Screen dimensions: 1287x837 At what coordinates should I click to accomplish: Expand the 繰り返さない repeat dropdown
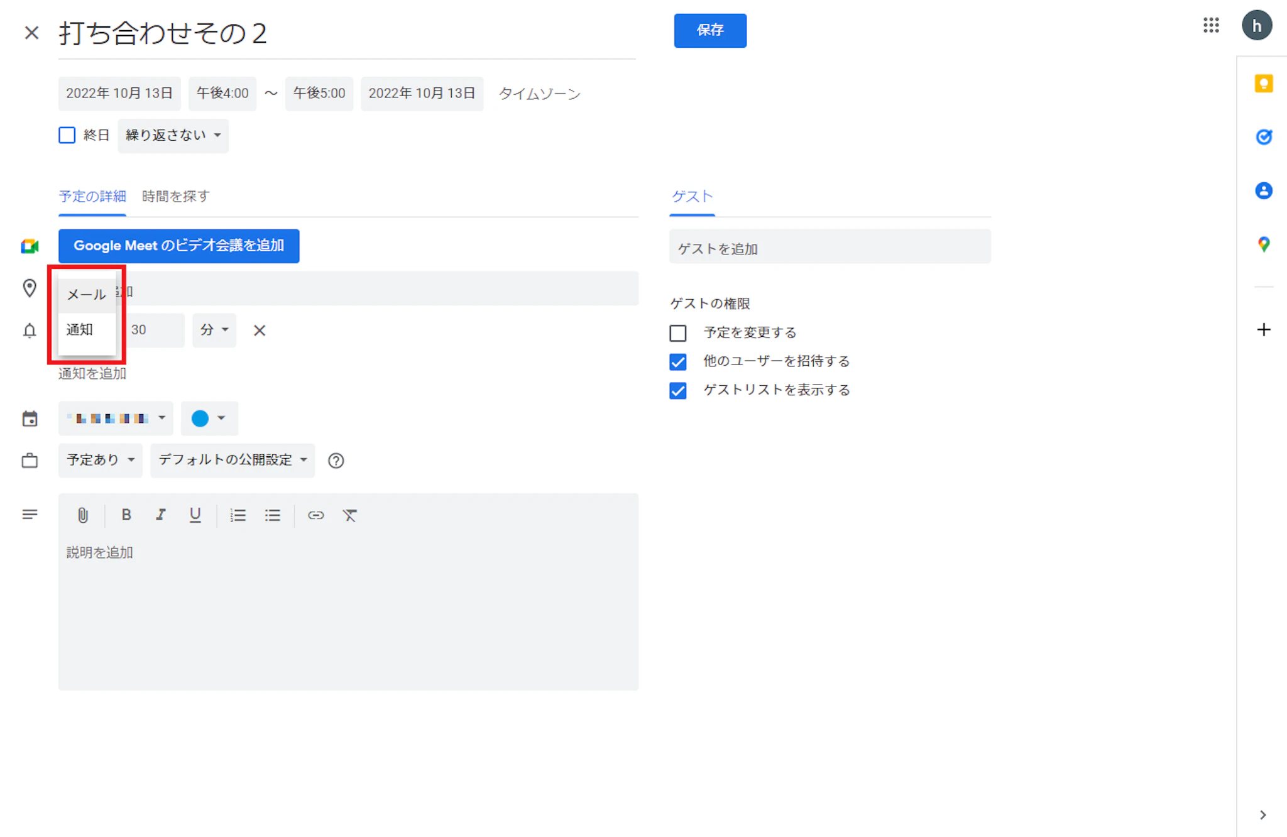tap(173, 135)
